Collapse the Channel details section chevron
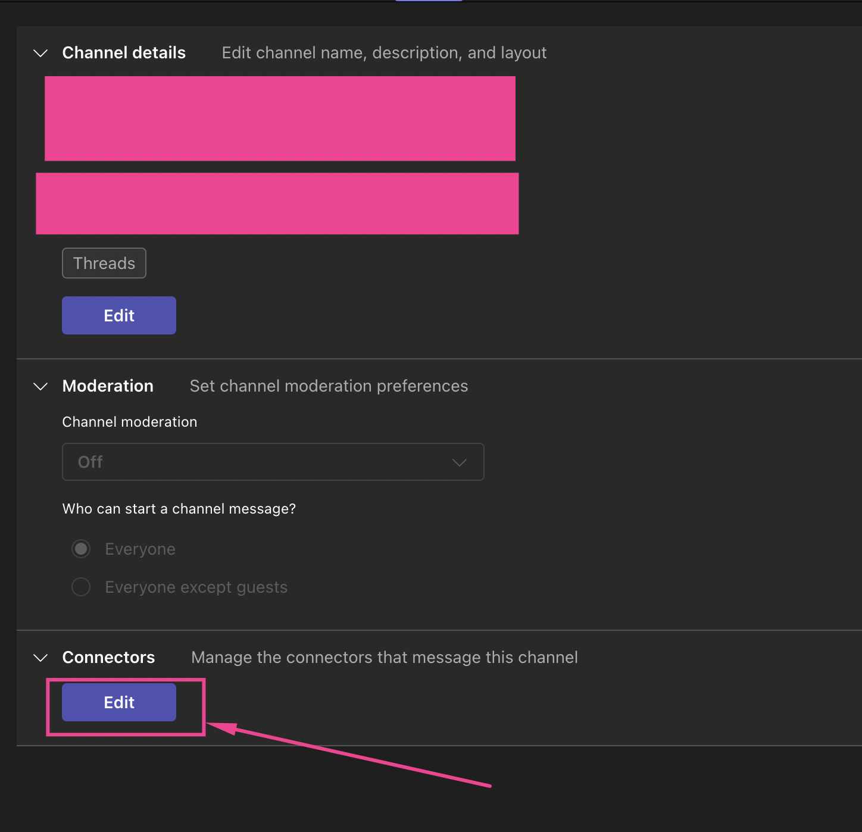The image size is (862, 832). pyautogui.click(x=40, y=53)
